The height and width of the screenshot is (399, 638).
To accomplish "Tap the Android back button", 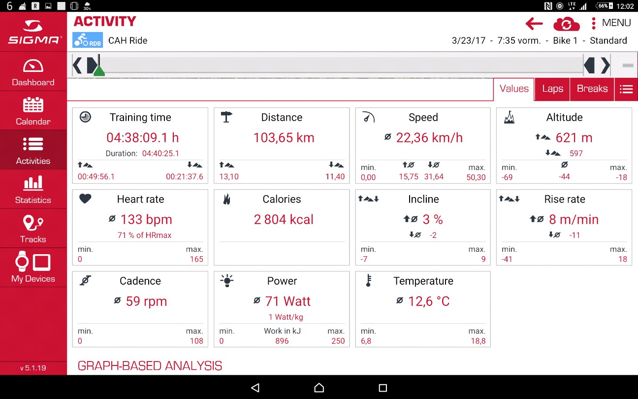I will click(x=255, y=388).
